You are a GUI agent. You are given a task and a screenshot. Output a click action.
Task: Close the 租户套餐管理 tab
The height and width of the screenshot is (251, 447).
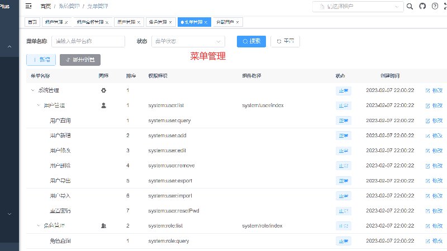107,22
